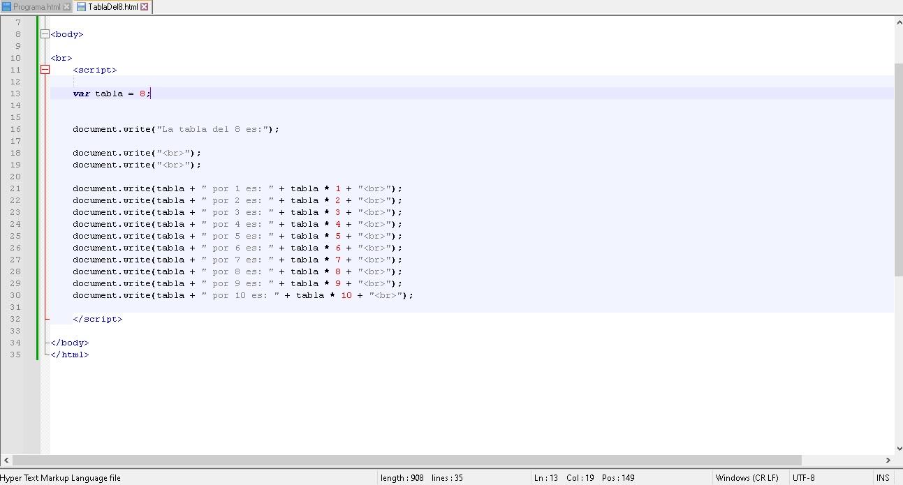
Task: Click the code line containing 'por 5 es:'
Action: 237,236
